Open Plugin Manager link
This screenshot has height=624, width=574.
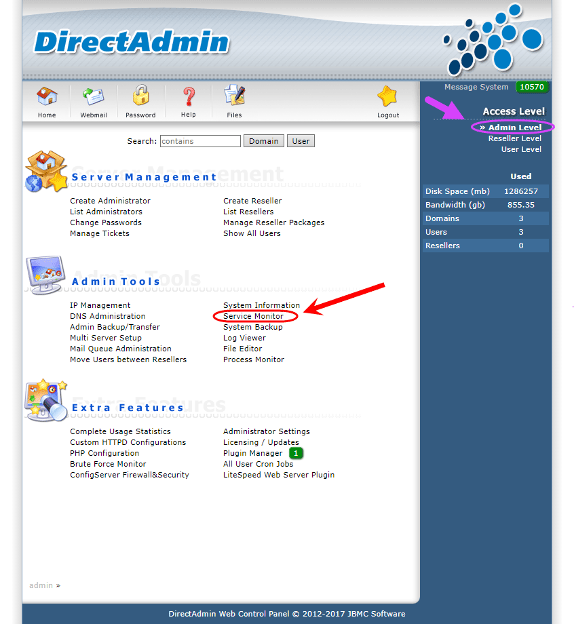point(253,453)
